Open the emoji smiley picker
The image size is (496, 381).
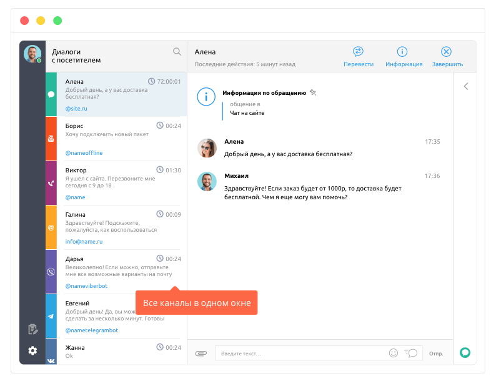coord(393,353)
